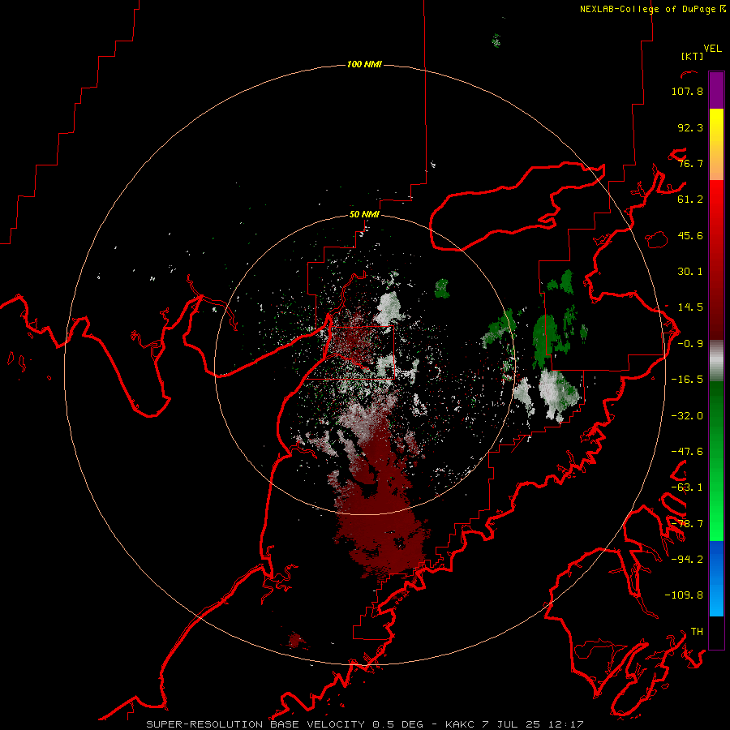Image resolution: width=730 pixels, height=730 pixels.
Task: Click the 7 JUL 25 12:17 timestamp
Action: 533,724
